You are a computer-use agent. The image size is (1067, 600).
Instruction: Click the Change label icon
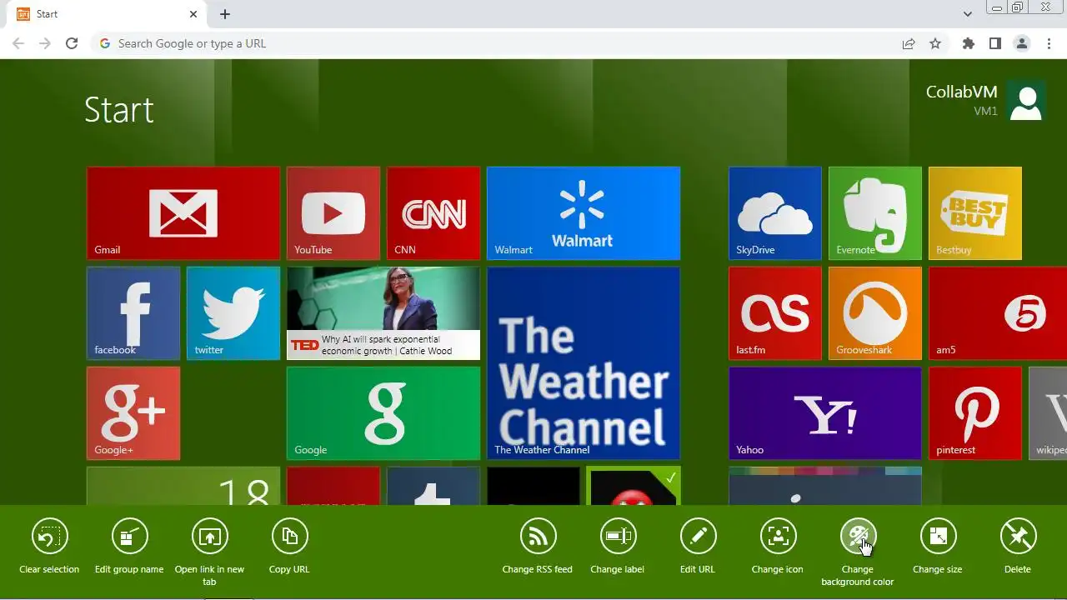(618, 537)
